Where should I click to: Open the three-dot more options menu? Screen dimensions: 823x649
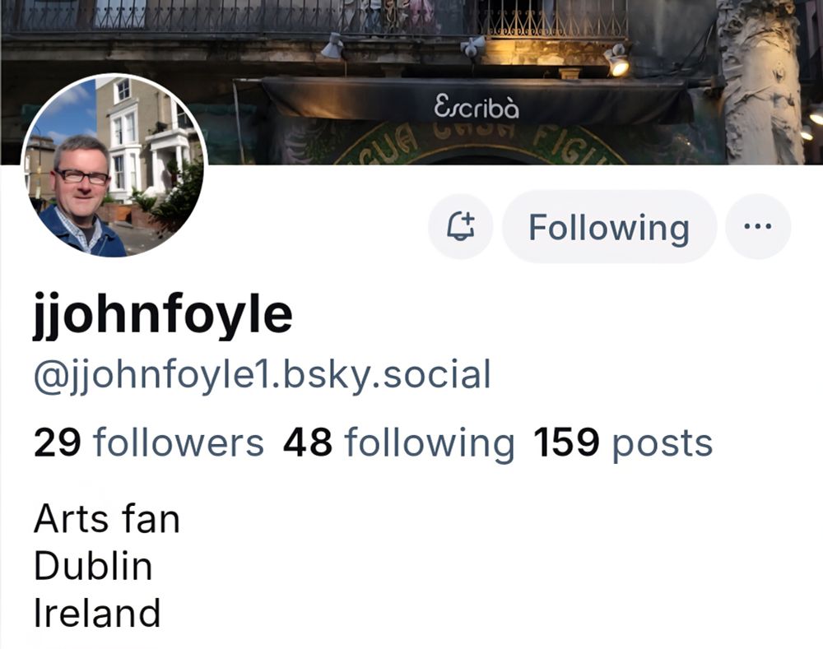click(x=757, y=227)
